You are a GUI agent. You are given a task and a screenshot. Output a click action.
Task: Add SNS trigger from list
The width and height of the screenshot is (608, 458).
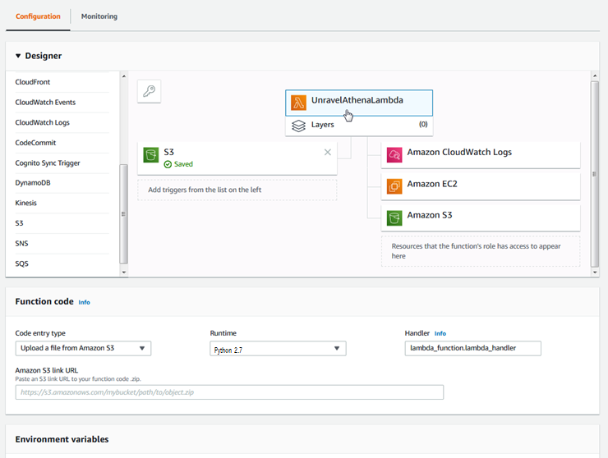[x=21, y=243]
